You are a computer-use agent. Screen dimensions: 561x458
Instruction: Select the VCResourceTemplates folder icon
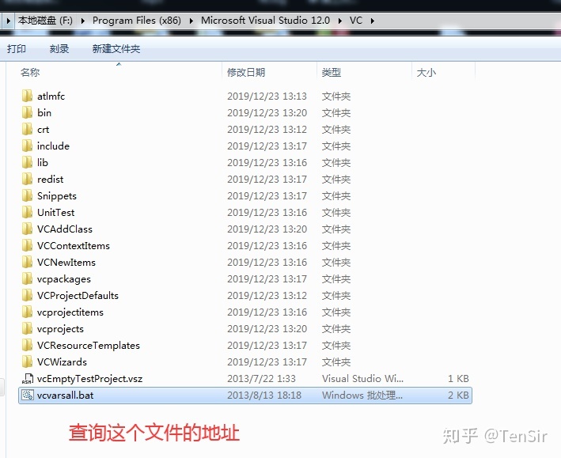pyautogui.click(x=27, y=346)
